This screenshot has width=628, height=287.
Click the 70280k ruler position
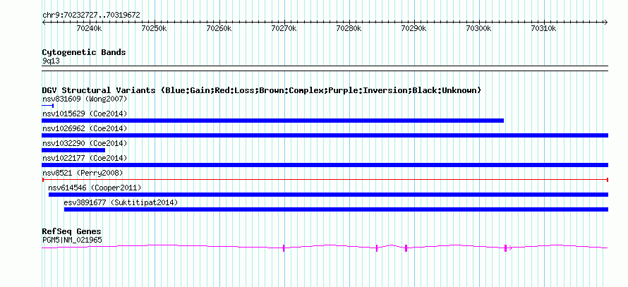(x=349, y=29)
